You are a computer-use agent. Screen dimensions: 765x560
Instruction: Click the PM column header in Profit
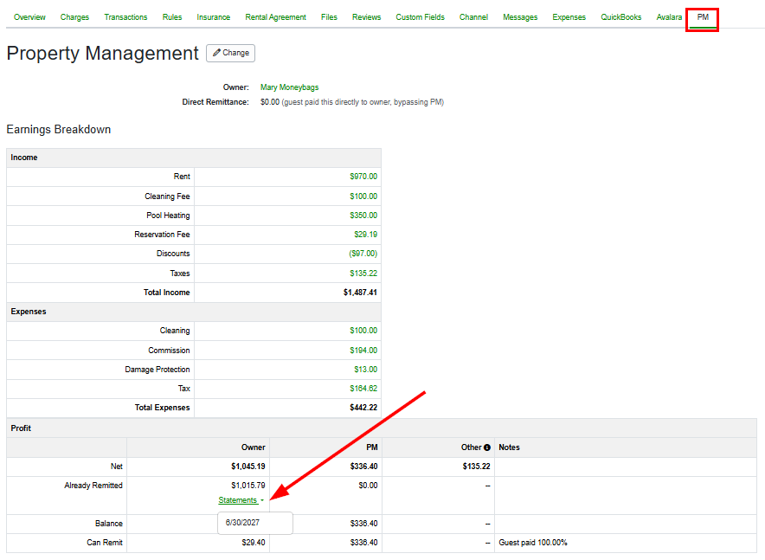coord(372,447)
